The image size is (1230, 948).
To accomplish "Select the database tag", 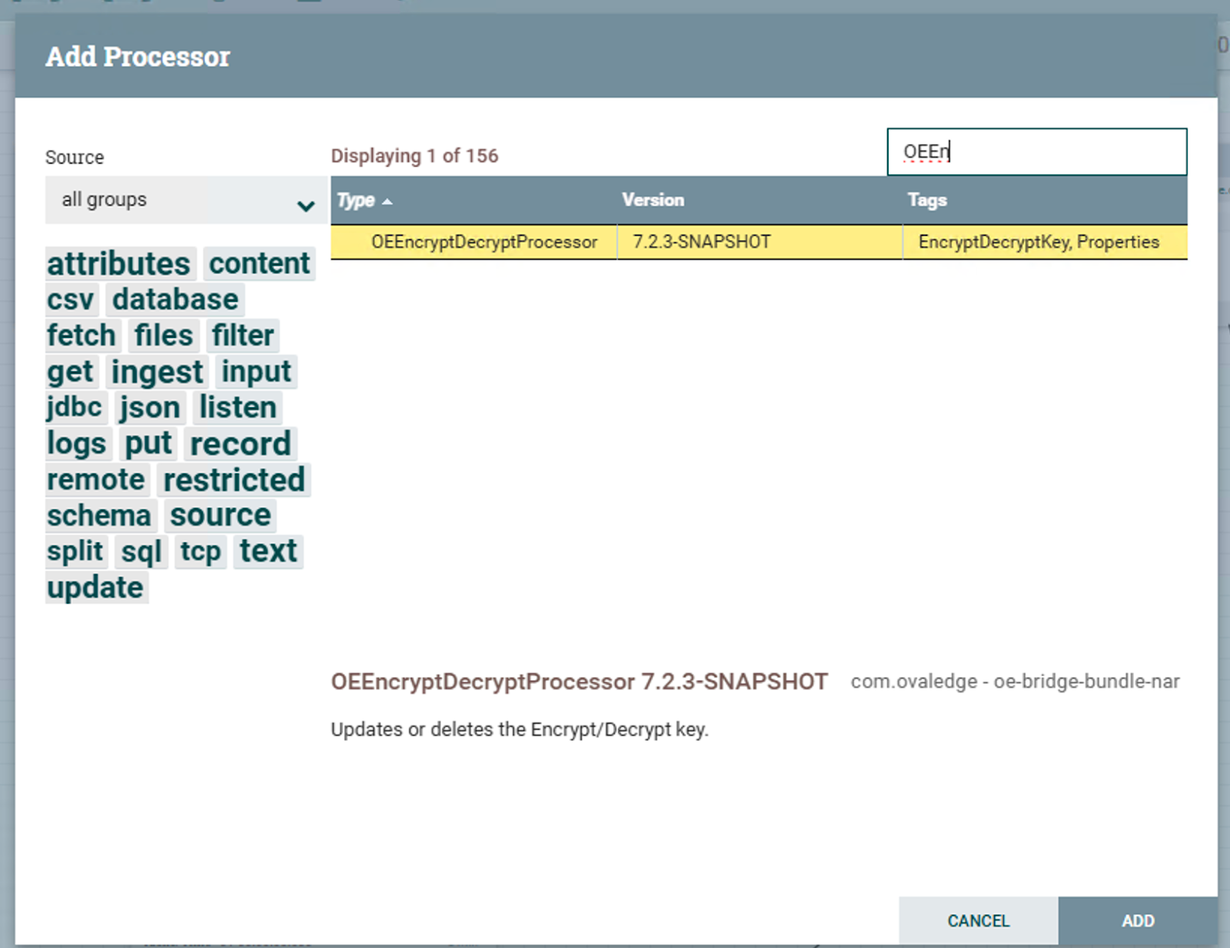I will tap(175, 300).
